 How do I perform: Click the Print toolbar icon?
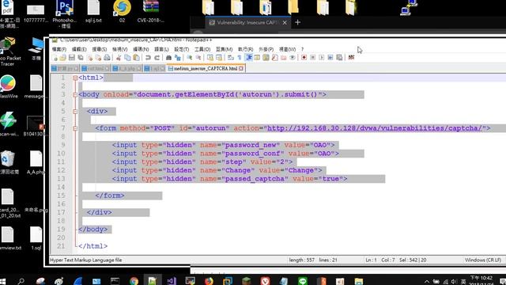[107, 58]
